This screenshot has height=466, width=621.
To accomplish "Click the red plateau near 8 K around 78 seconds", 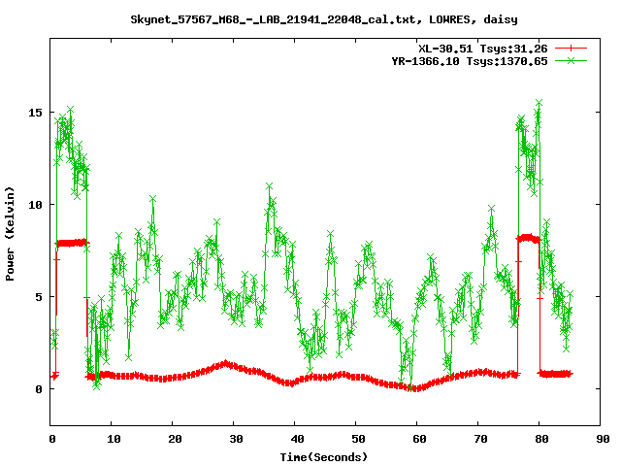I will click(528, 238).
